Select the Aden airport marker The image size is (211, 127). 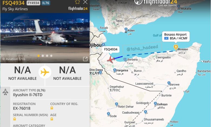point(126,29)
